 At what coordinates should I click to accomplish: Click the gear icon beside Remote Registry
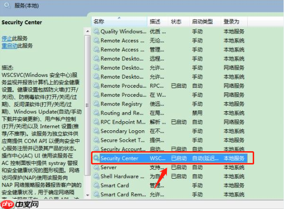pos(96,104)
